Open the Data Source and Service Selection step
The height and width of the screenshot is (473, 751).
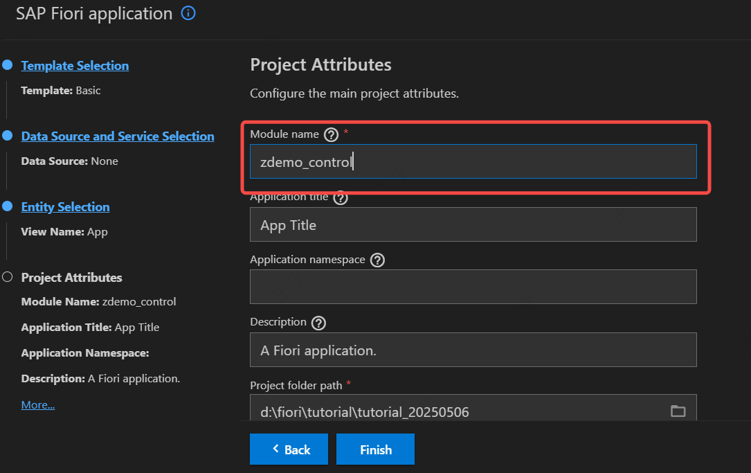[118, 136]
